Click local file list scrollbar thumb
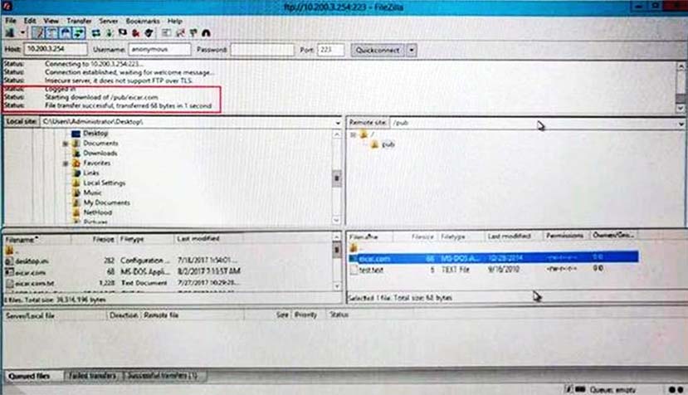688x395 pixels. click(x=337, y=250)
